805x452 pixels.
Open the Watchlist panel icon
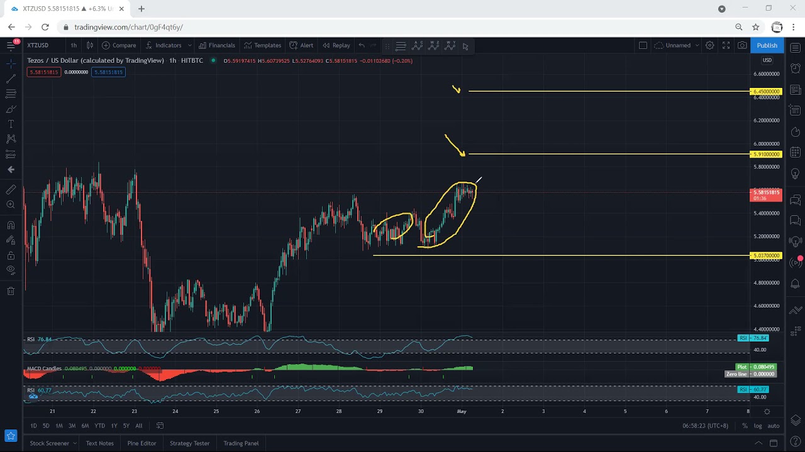point(796,48)
